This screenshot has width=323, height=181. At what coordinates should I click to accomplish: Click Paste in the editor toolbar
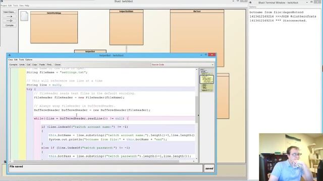pyautogui.click(x=42, y=65)
